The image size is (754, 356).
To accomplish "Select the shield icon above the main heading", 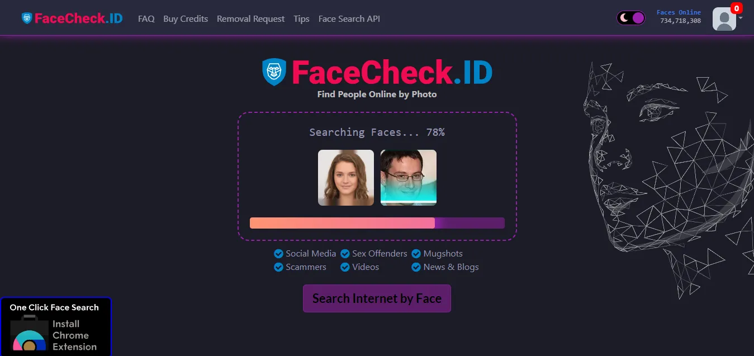I will (x=274, y=71).
